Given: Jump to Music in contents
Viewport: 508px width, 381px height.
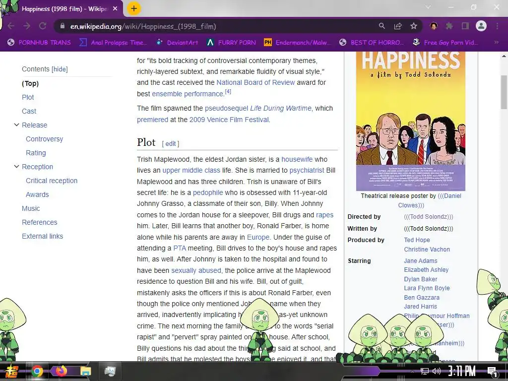Looking at the screenshot, I should [31, 209].
